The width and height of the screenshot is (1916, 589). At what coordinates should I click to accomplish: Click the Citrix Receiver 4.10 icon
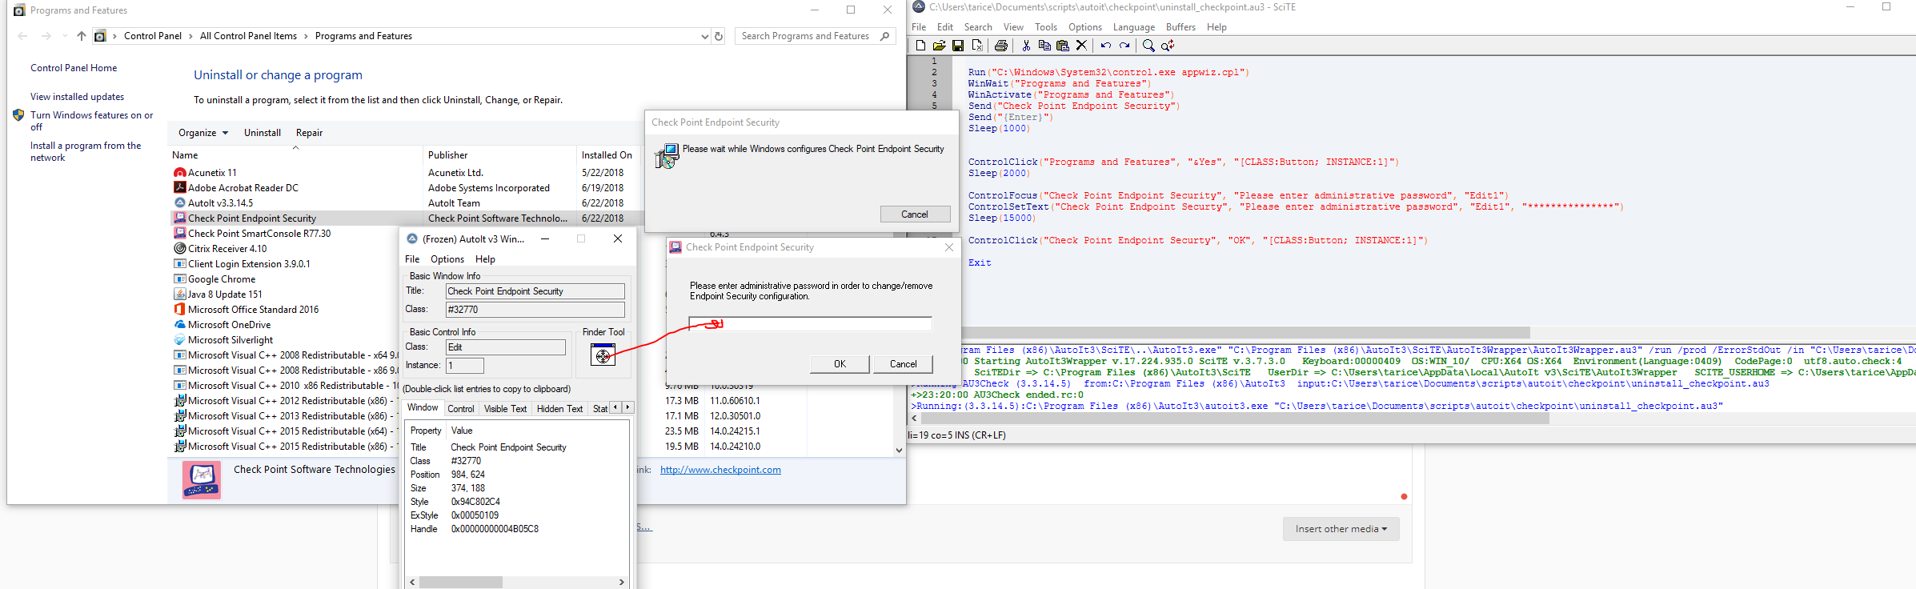click(180, 249)
